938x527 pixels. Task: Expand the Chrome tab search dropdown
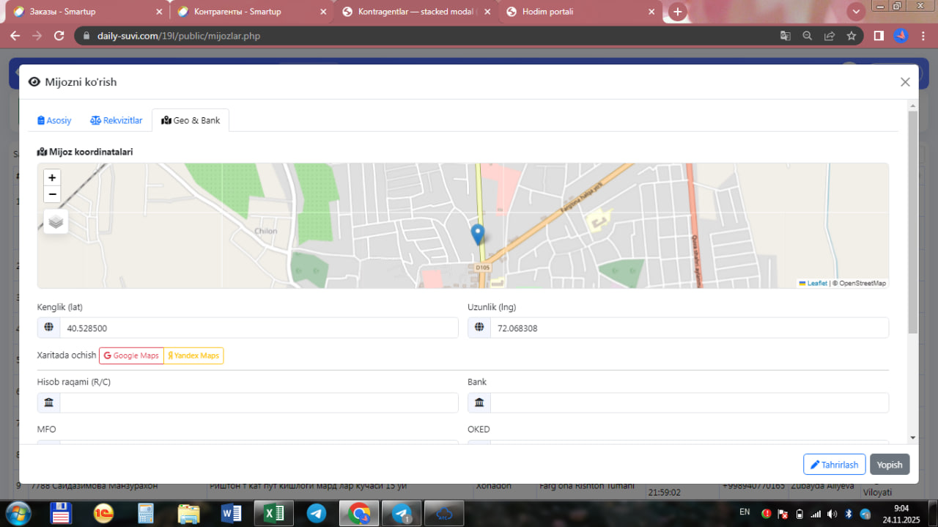click(855, 12)
